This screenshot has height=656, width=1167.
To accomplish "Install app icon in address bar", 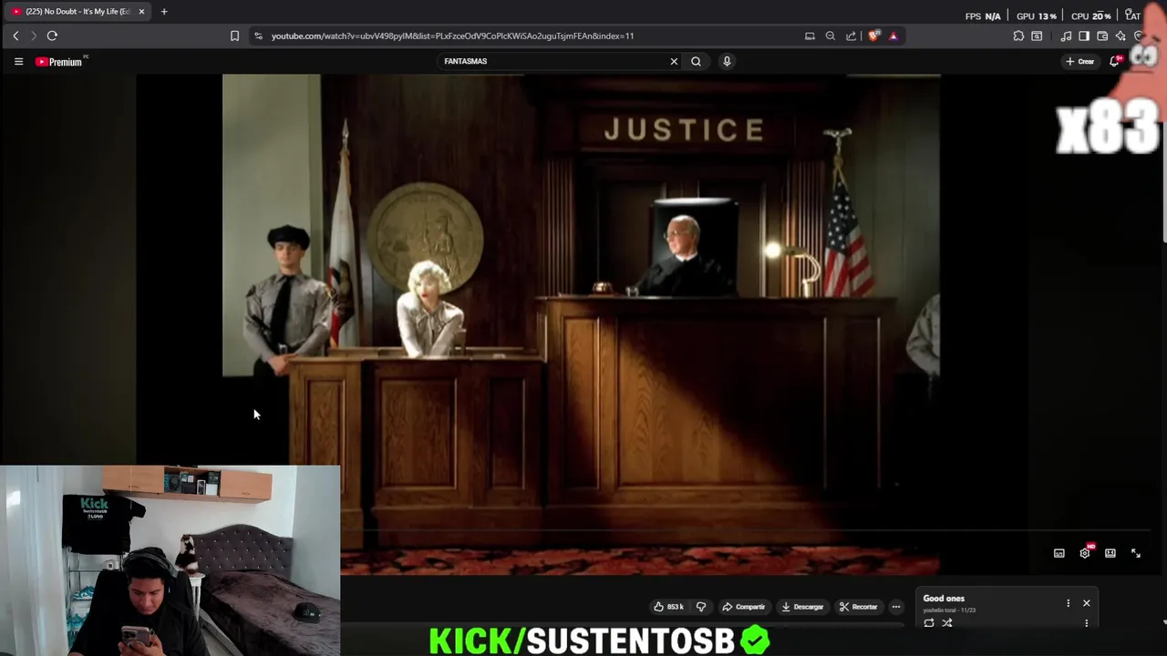I will click(x=810, y=36).
